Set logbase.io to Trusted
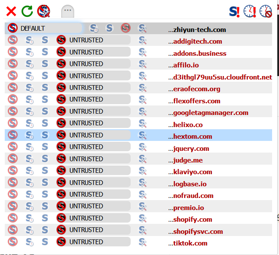Screen dimensions: 279x255 click(x=45, y=182)
